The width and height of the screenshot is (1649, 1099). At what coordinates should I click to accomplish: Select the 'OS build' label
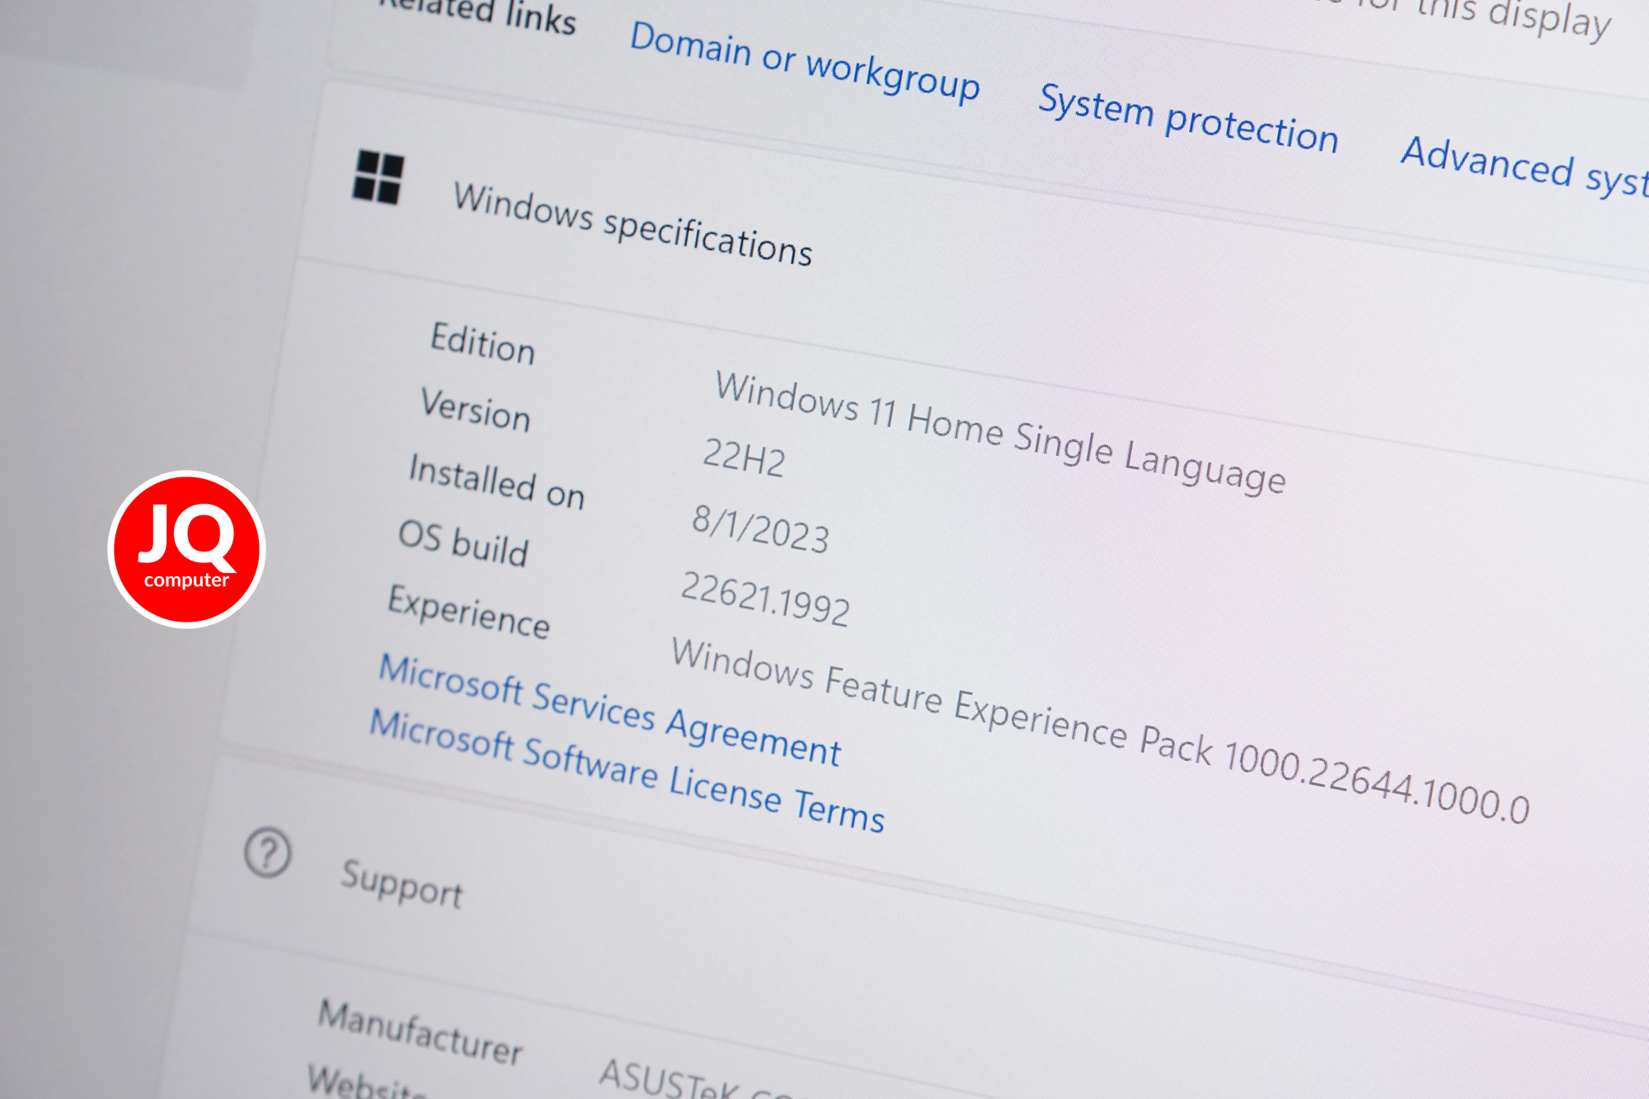tap(463, 543)
